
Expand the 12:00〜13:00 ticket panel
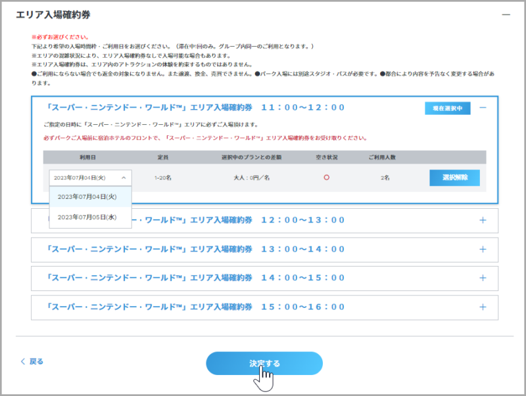pyautogui.click(x=483, y=220)
